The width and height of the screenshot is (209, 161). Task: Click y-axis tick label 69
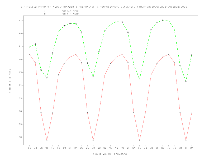20,98
